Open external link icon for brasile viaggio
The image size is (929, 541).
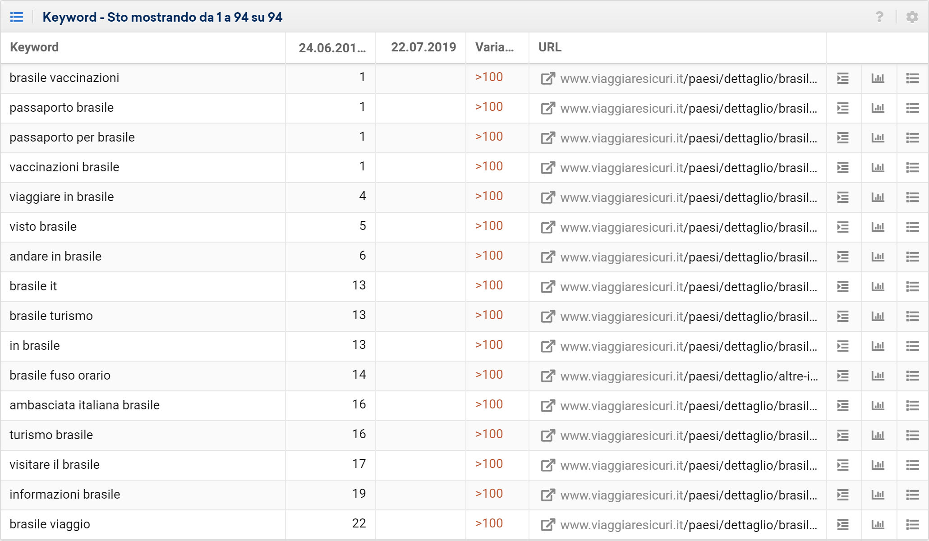tap(548, 525)
